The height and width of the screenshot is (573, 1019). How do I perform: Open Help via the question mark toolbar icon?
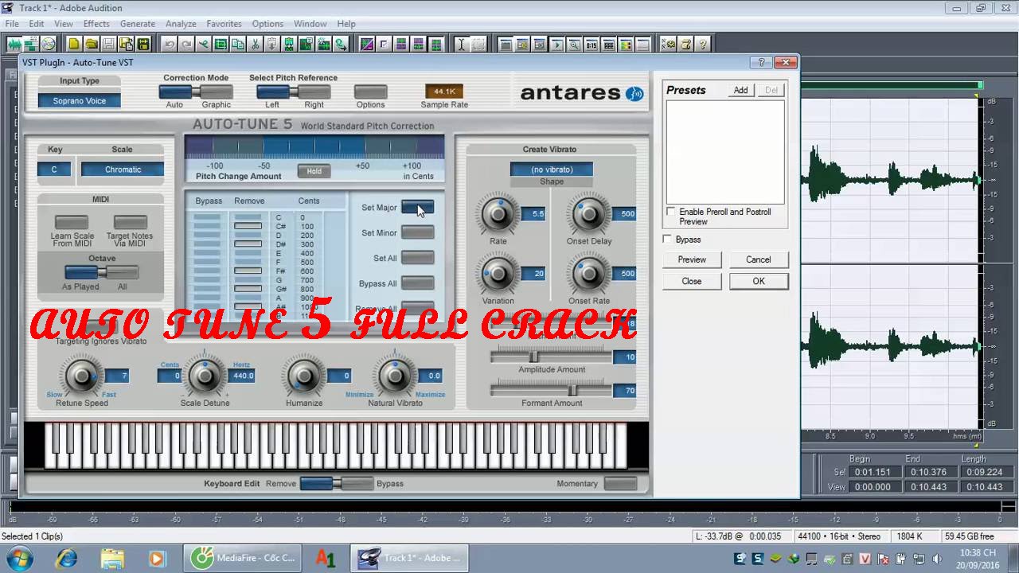click(x=702, y=45)
